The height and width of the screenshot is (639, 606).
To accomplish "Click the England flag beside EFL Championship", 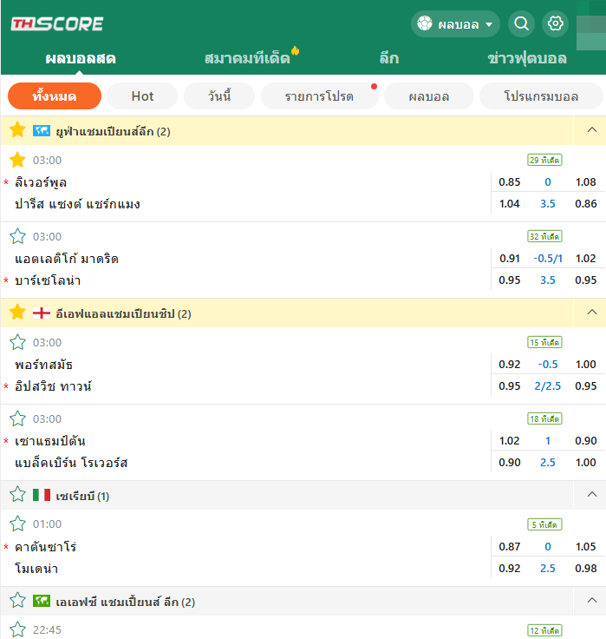I will click(x=42, y=313).
